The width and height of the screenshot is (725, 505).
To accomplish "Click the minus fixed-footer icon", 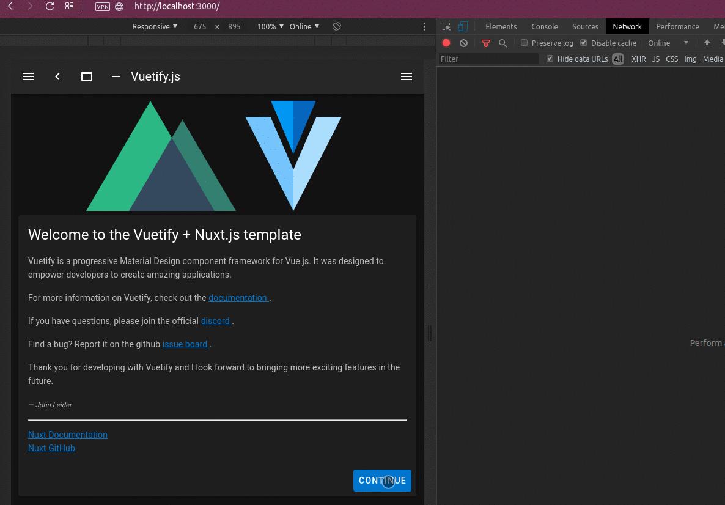I will coord(116,76).
